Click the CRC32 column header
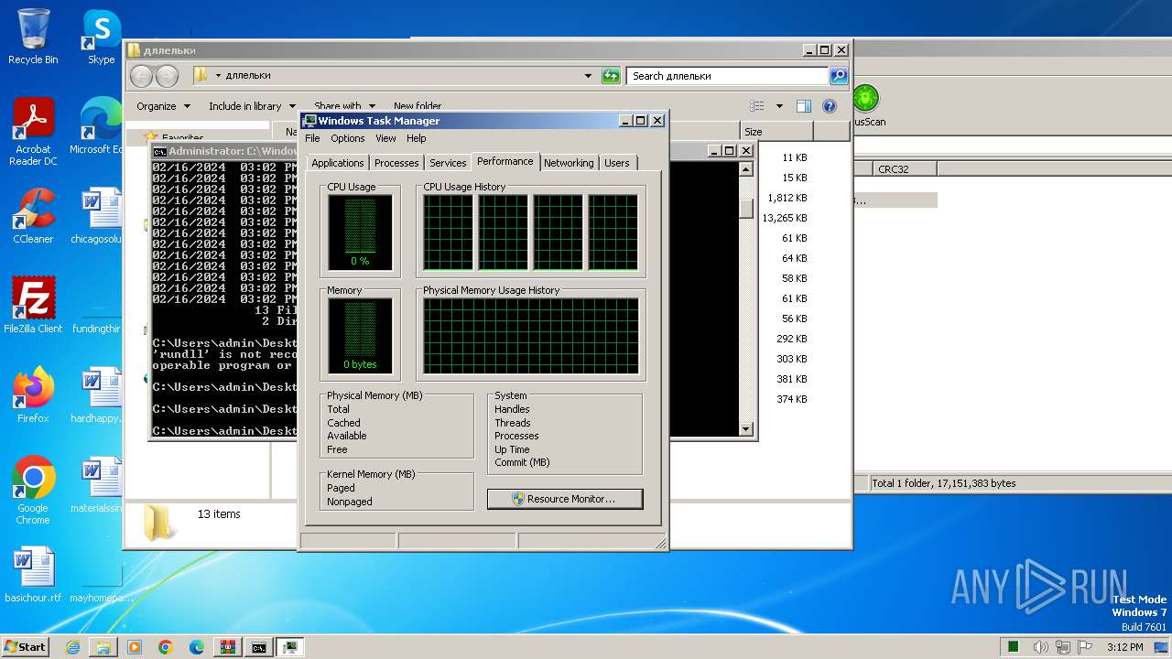Screen dimensions: 1172x659 [905, 168]
